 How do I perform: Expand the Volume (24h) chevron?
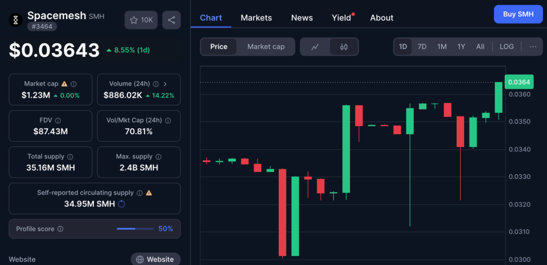coord(165,84)
